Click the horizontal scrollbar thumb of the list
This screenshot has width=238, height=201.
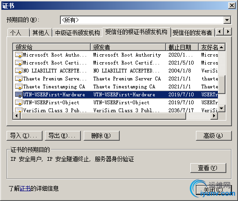103,116
